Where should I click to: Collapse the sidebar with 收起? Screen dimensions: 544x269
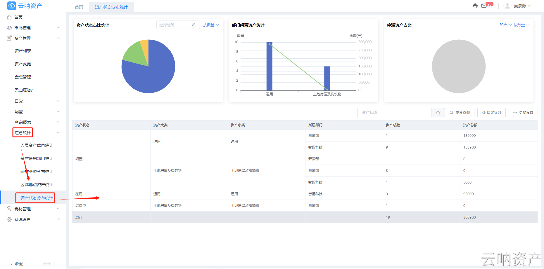coord(17,264)
